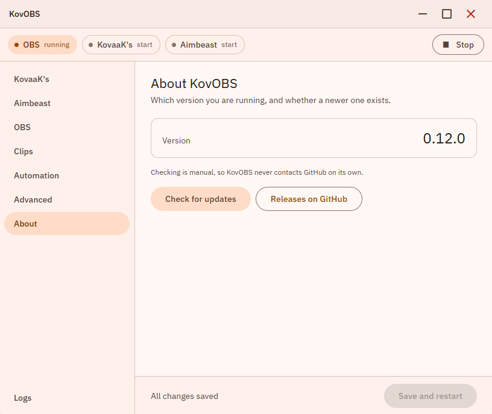Open the Clips section

pos(67,151)
